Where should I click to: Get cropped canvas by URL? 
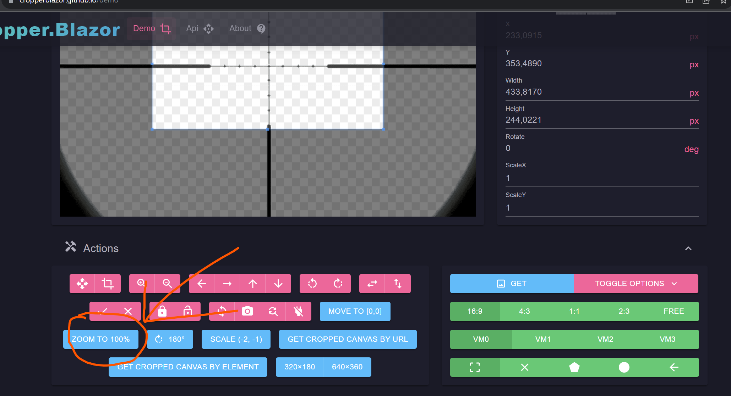pos(347,339)
